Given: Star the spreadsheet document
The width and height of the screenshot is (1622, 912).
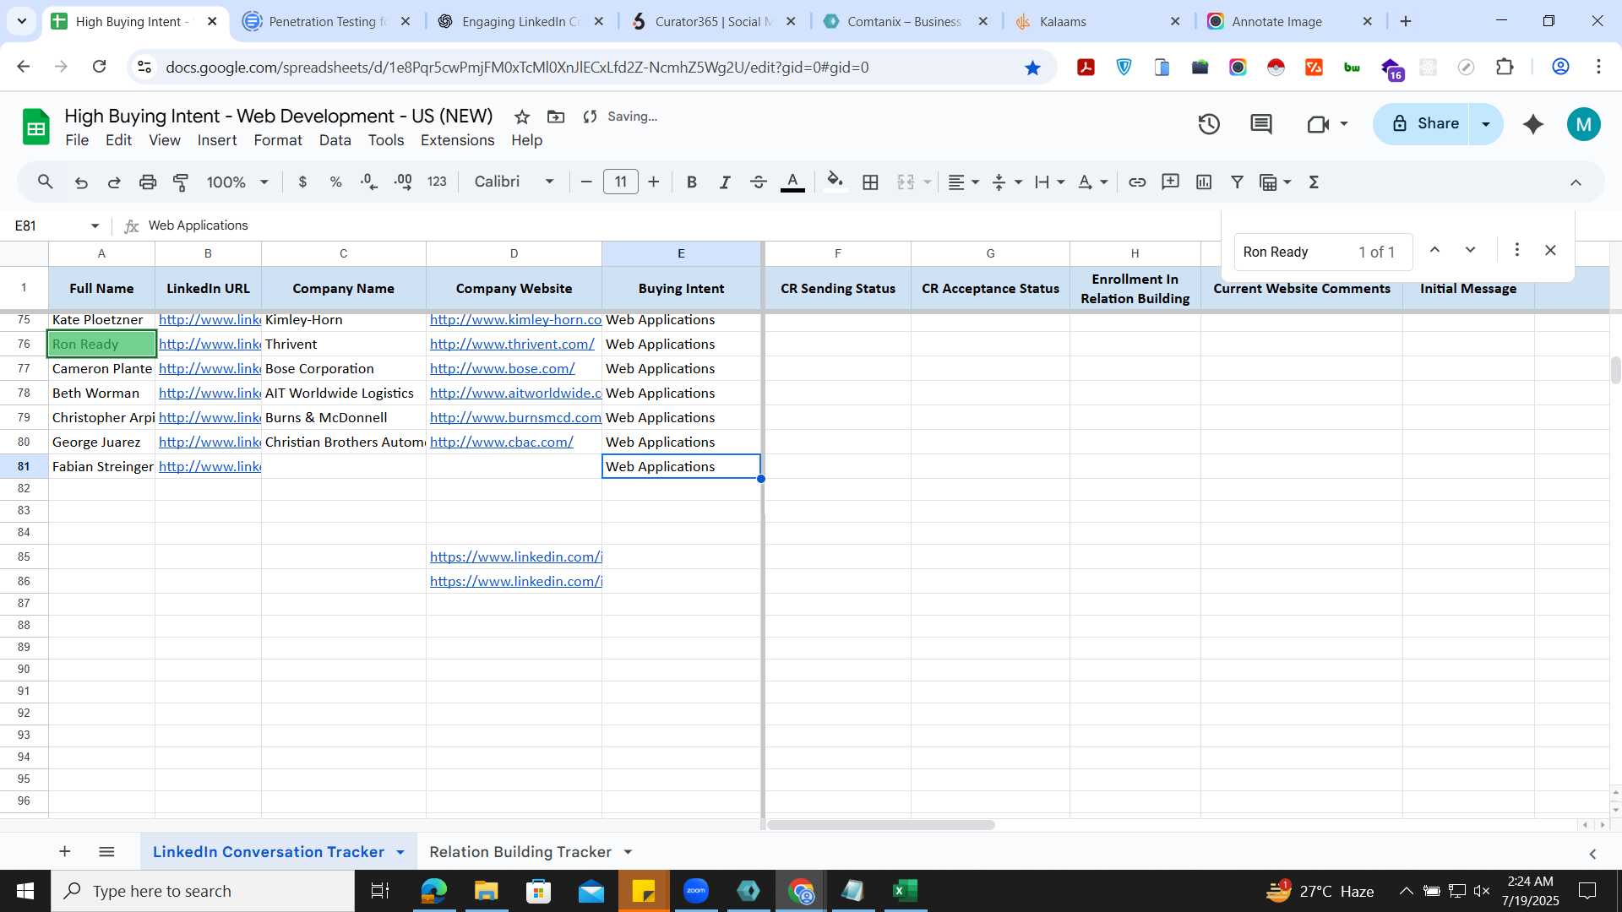Looking at the screenshot, I should tap(522, 117).
